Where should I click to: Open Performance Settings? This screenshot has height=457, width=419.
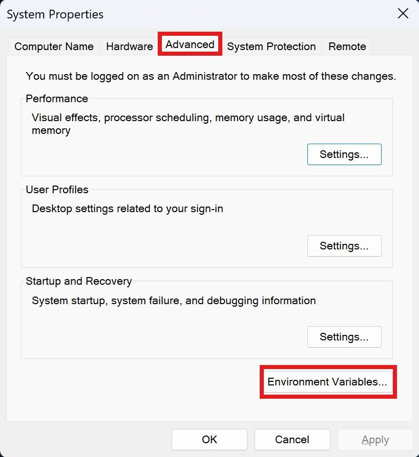[344, 154]
